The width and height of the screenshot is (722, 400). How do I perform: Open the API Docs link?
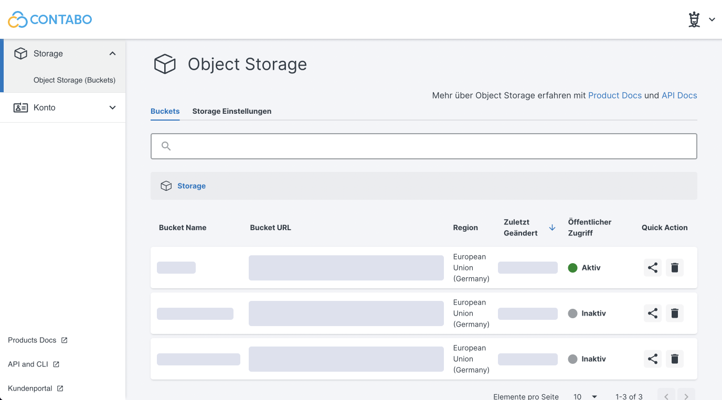click(679, 95)
